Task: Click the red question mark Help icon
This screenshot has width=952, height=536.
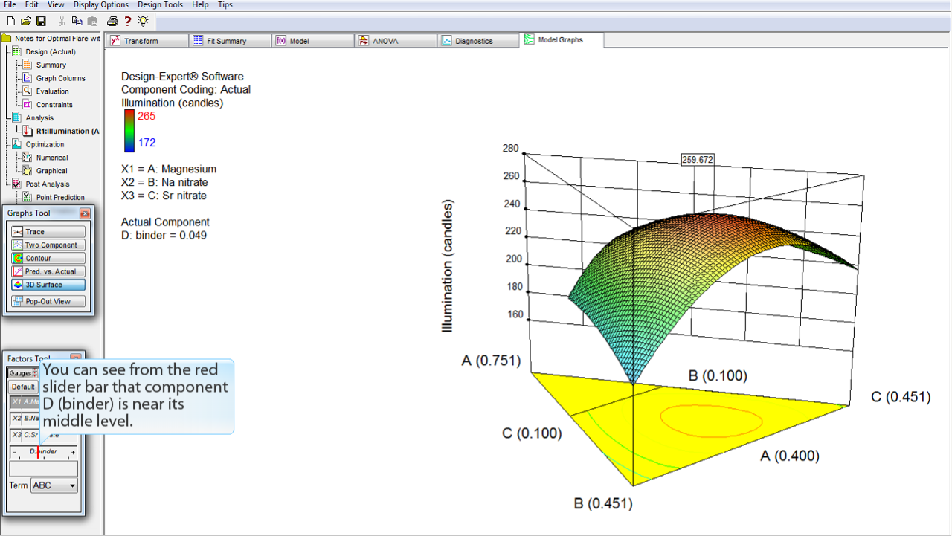Action: coord(128,21)
